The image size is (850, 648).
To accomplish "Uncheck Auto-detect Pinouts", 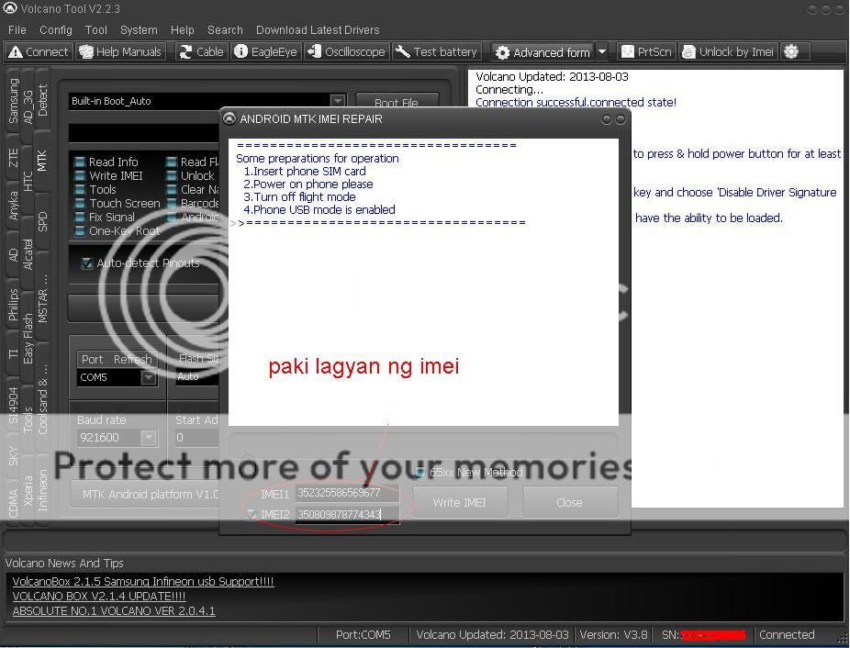I will pyautogui.click(x=87, y=263).
